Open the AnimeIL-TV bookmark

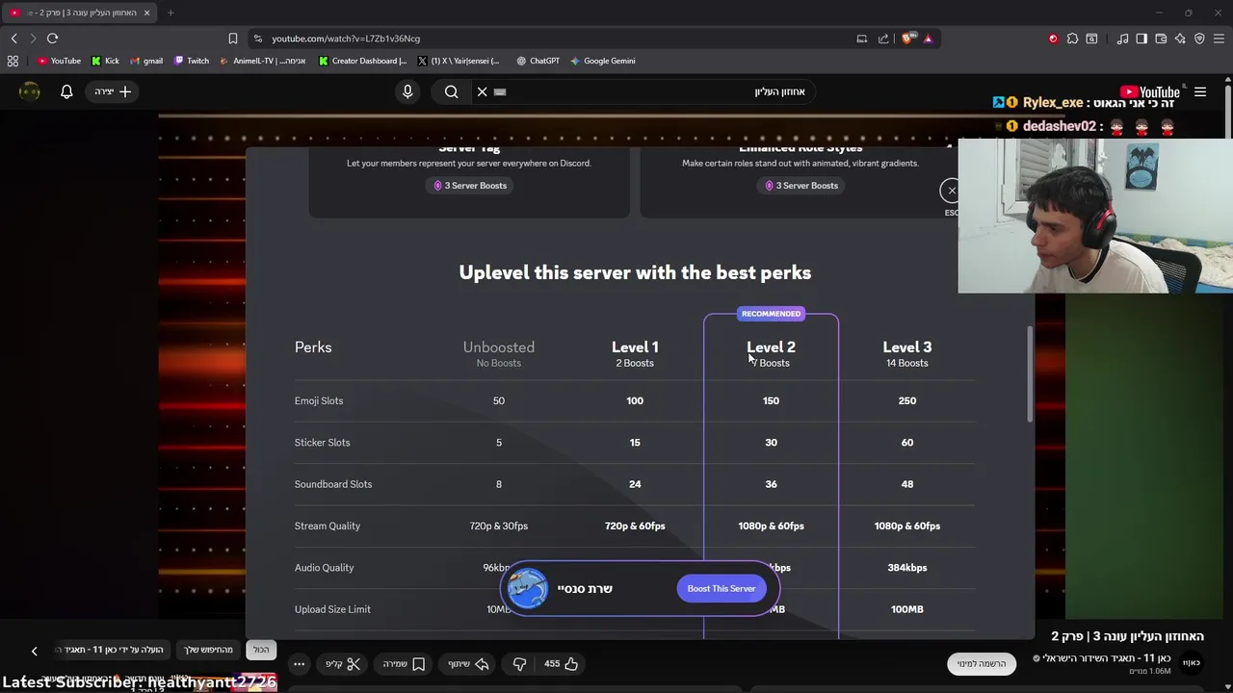coord(263,61)
